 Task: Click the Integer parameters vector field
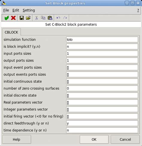coord(102,109)
